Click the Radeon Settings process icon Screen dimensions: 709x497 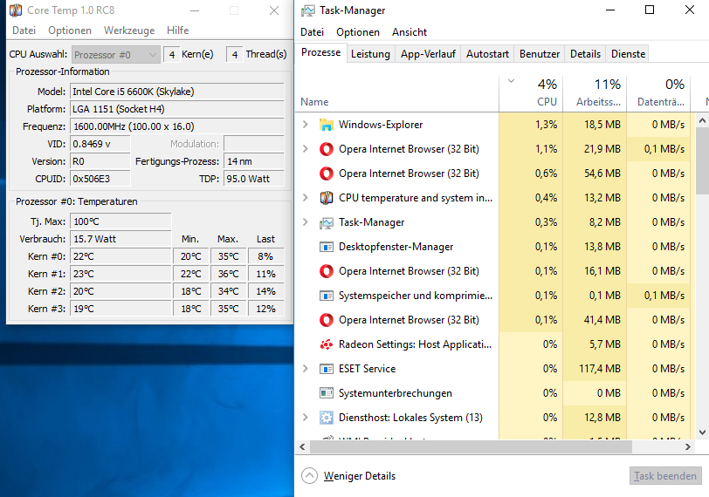pos(327,344)
